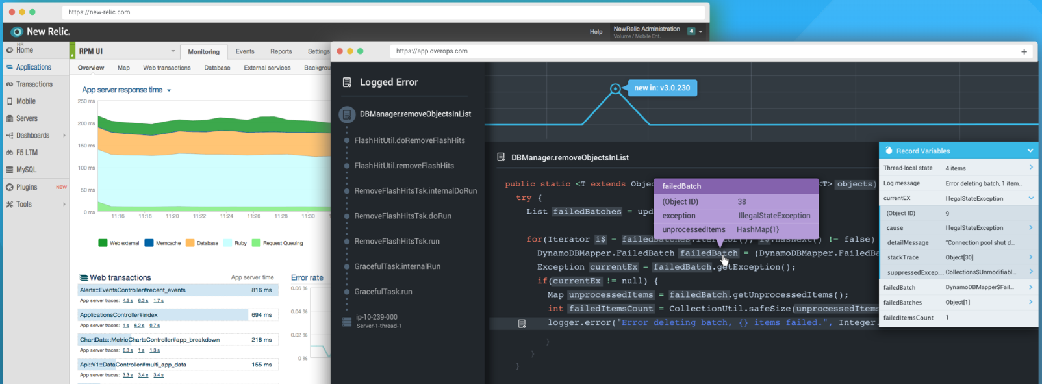Toggle Request Queuing legend swatch

click(x=256, y=243)
